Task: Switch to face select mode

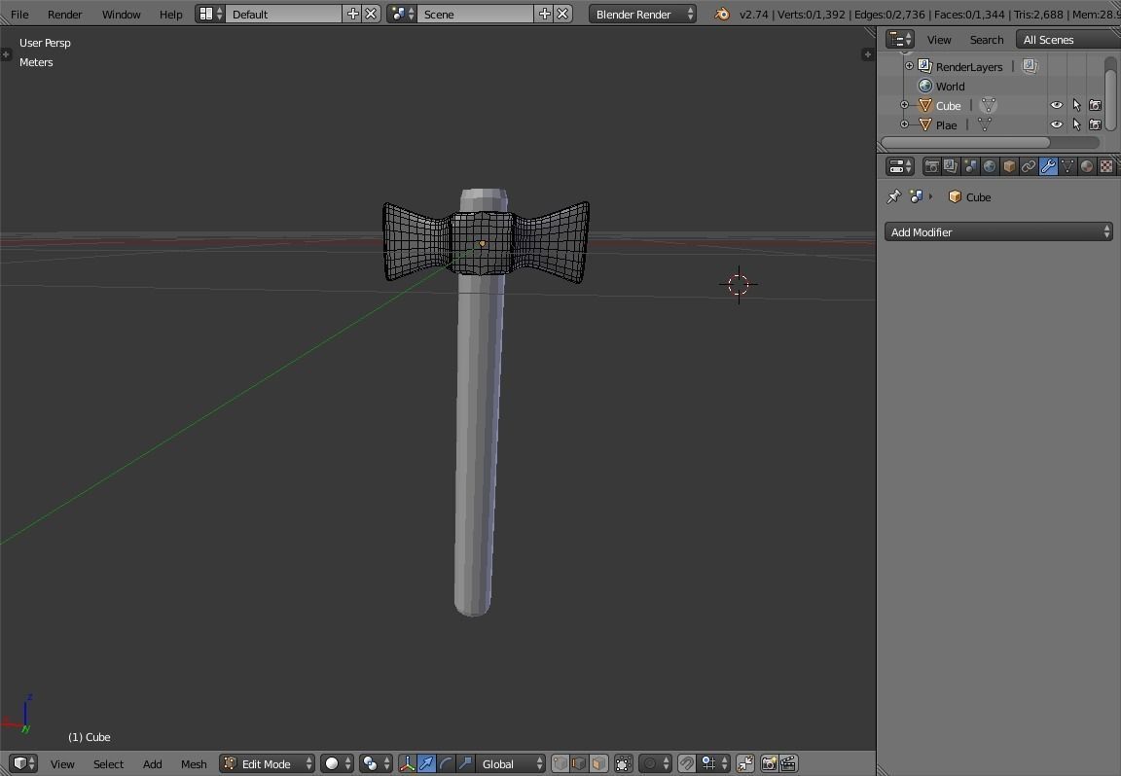Action: (x=598, y=764)
